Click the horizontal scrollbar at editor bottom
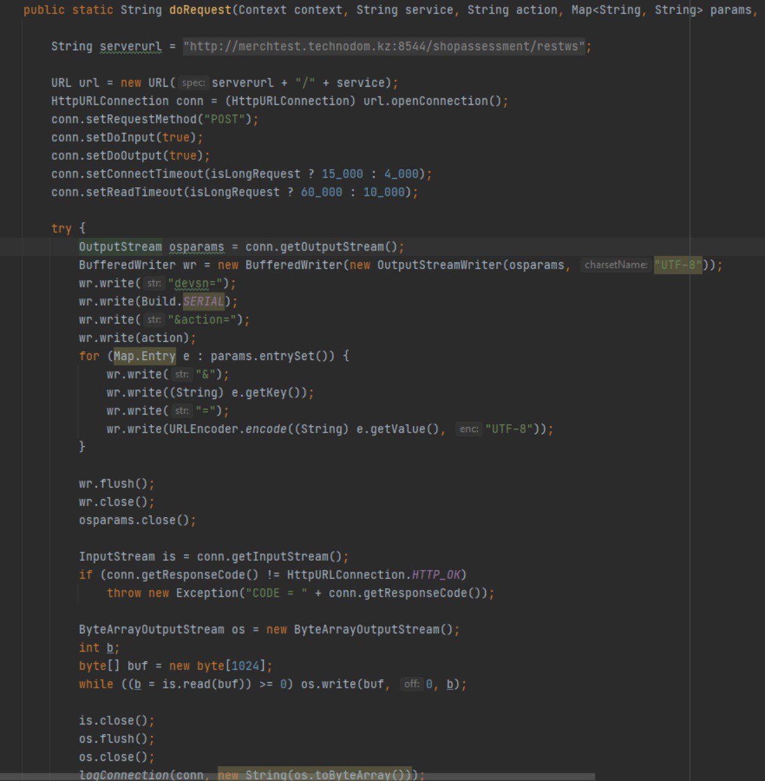 click(x=297, y=777)
